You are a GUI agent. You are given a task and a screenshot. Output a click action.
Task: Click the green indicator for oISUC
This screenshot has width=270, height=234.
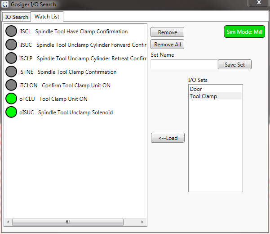coord(11,112)
